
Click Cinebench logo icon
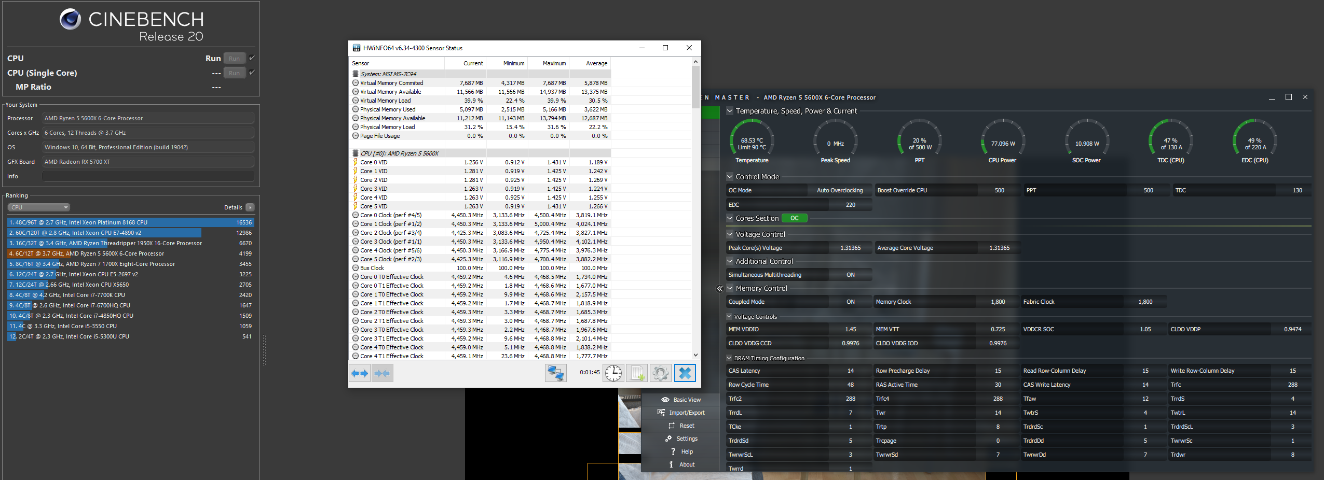coord(70,20)
